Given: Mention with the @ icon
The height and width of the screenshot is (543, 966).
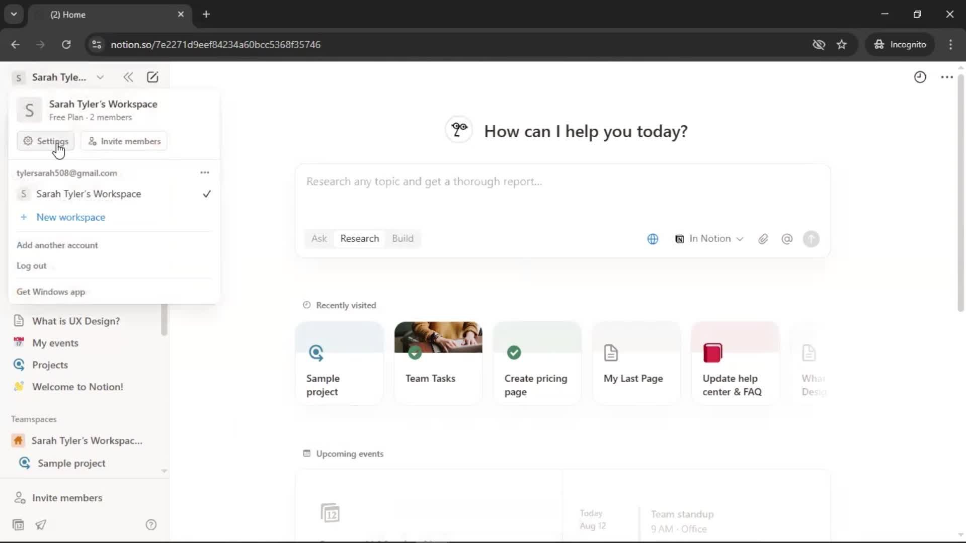Looking at the screenshot, I should (787, 239).
